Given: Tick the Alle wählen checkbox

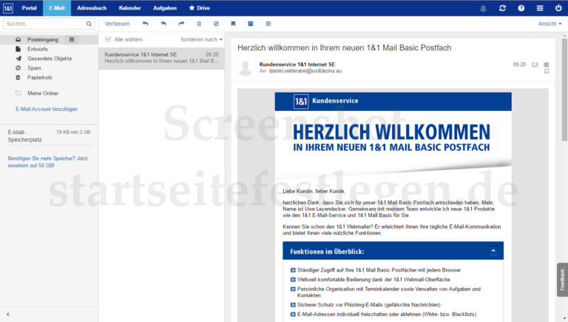Looking at the screenshot, I should pos(108,39).
